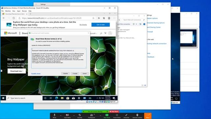Image resolution: width=211 pixels, height=119 pixels.
Task: Open Collections icon in Edge toolbar
Action: coord(104,18)
